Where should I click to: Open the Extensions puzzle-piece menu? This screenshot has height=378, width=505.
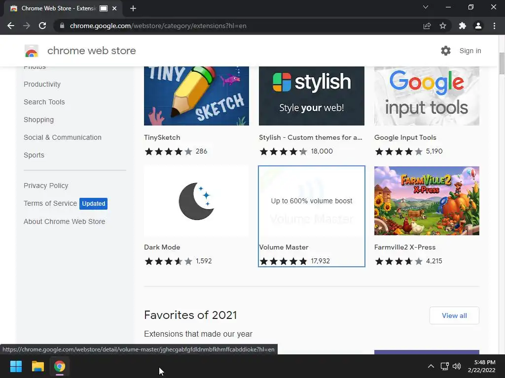coord(463,26)
